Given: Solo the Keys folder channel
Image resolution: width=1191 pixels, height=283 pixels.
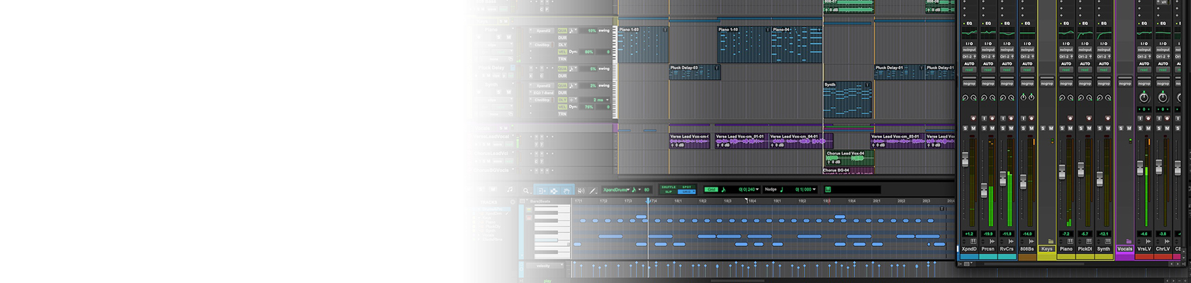Looking at the screenshot, I should point(1041,128).
